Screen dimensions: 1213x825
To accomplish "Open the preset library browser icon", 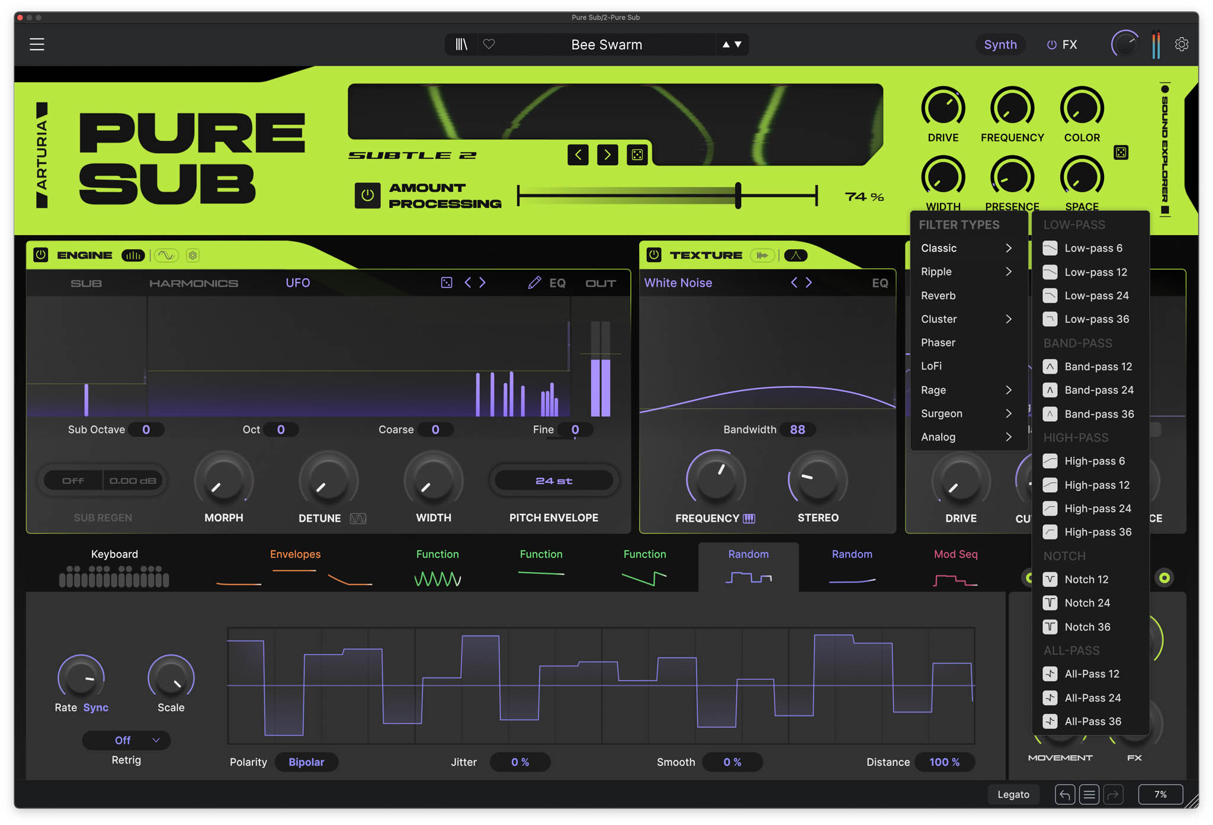I will pyautogui.click(x=461, y=44).
